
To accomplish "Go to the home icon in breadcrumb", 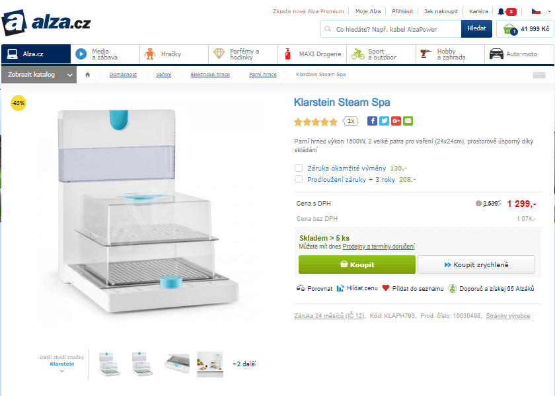I will (x=88, y=75).
